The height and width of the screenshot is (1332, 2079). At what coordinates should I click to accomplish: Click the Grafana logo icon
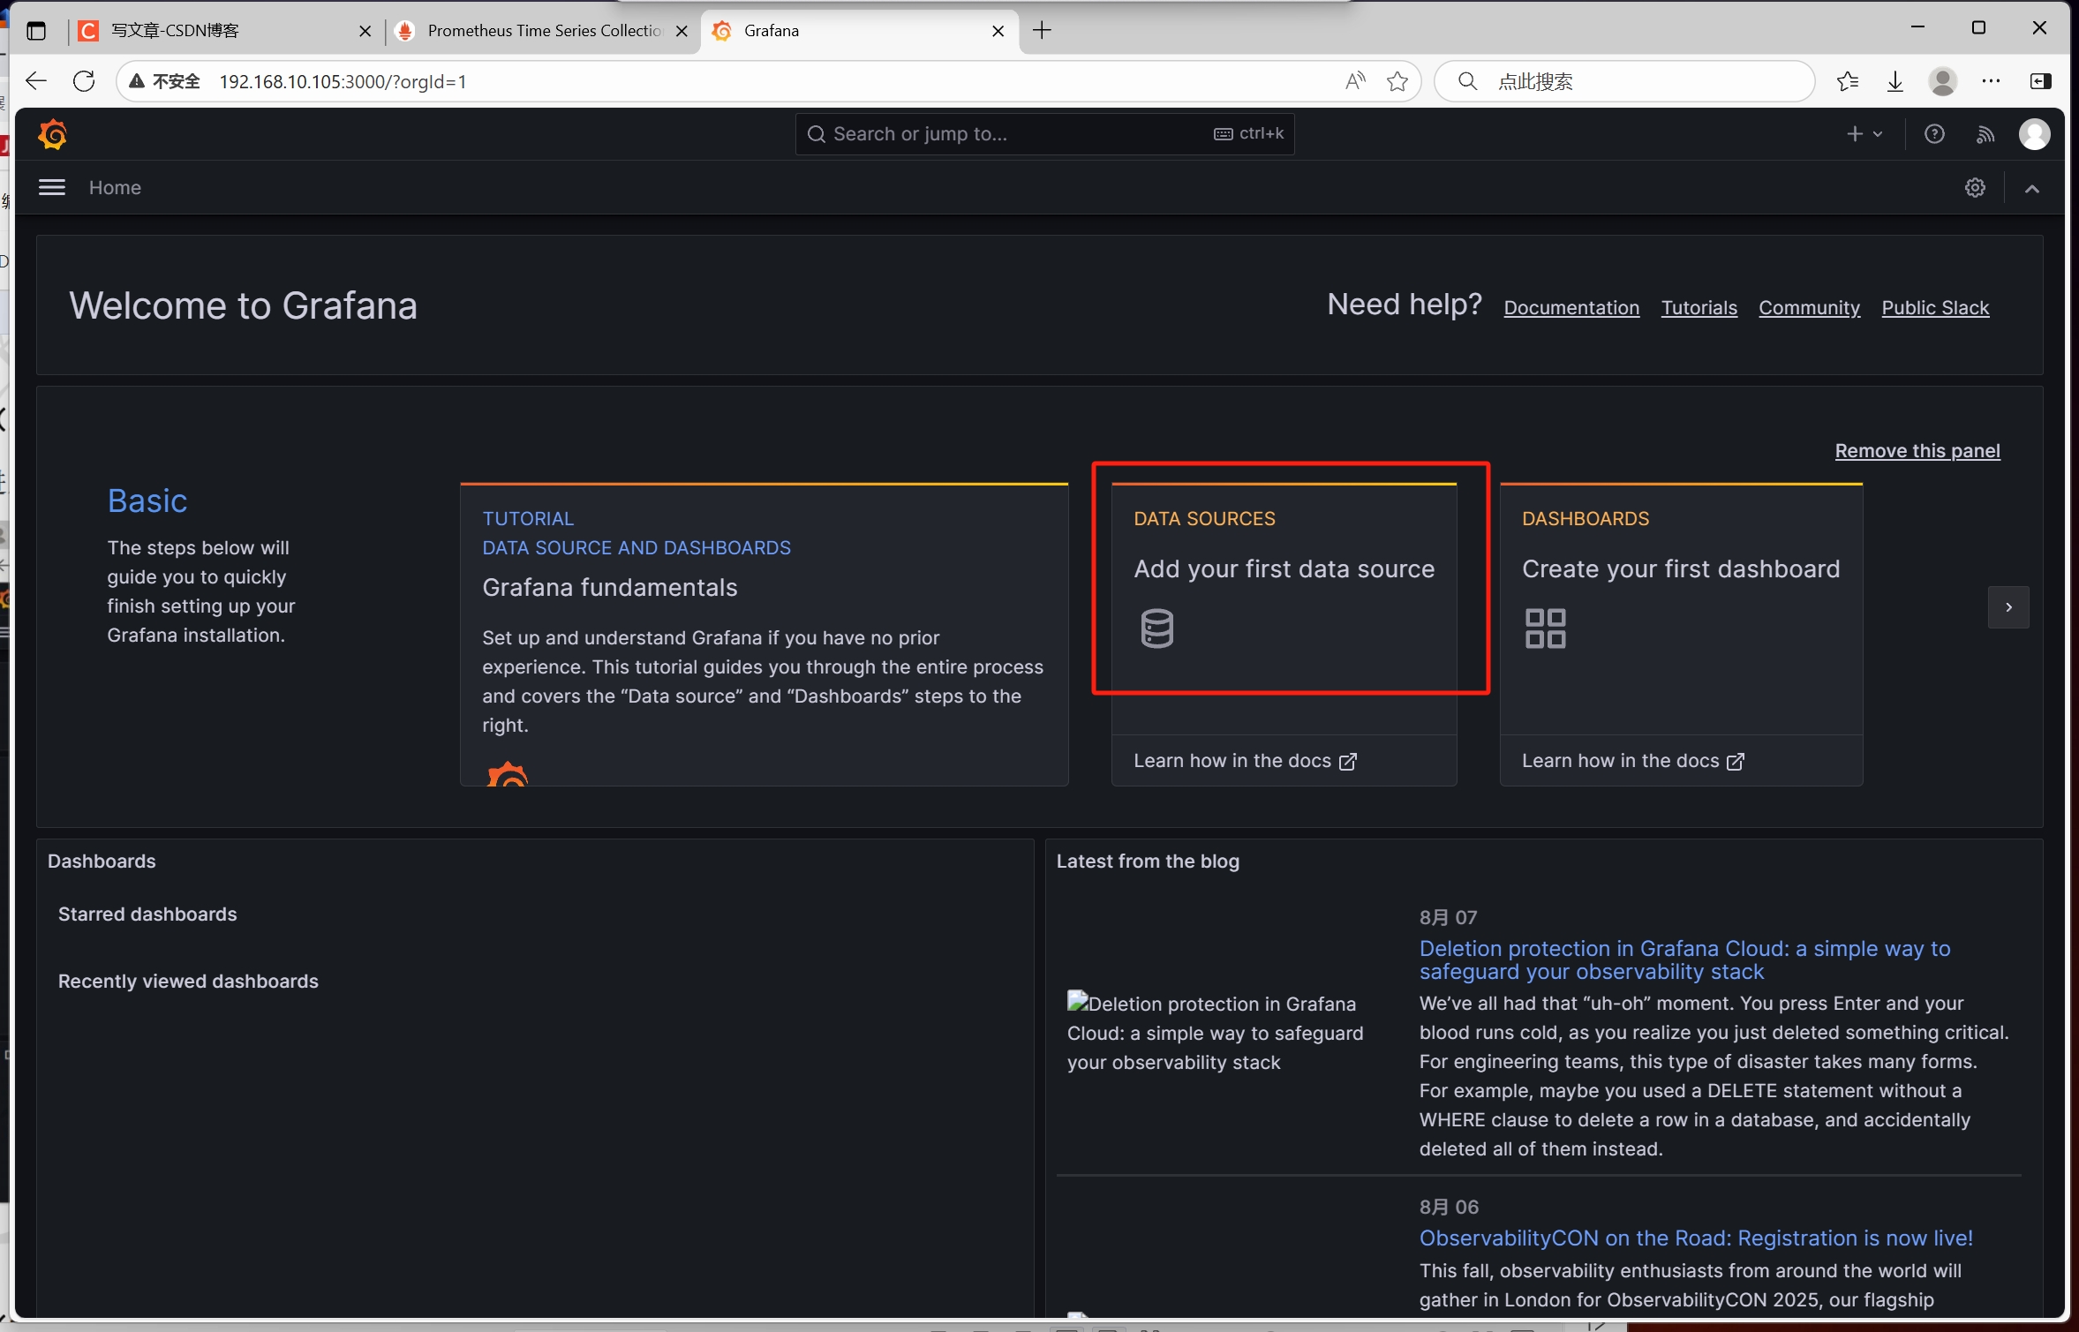coord(53,134)
